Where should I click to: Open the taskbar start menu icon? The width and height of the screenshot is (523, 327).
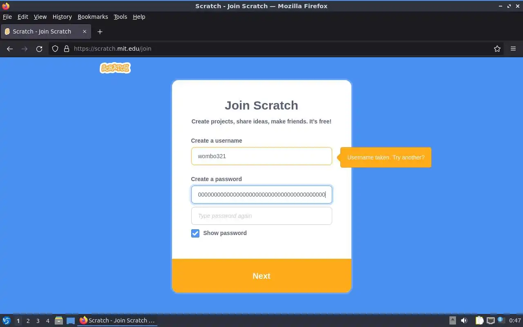7,320
